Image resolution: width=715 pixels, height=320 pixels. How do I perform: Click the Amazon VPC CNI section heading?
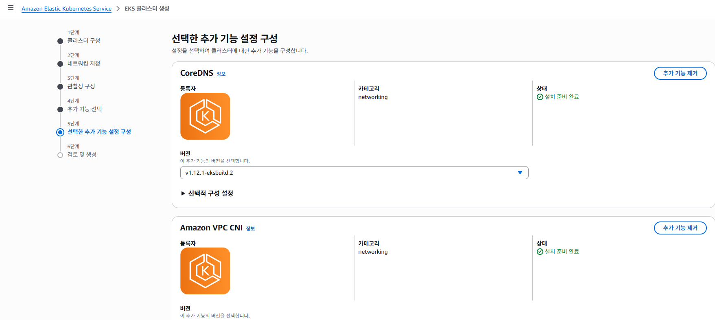[x=211, y=228]
